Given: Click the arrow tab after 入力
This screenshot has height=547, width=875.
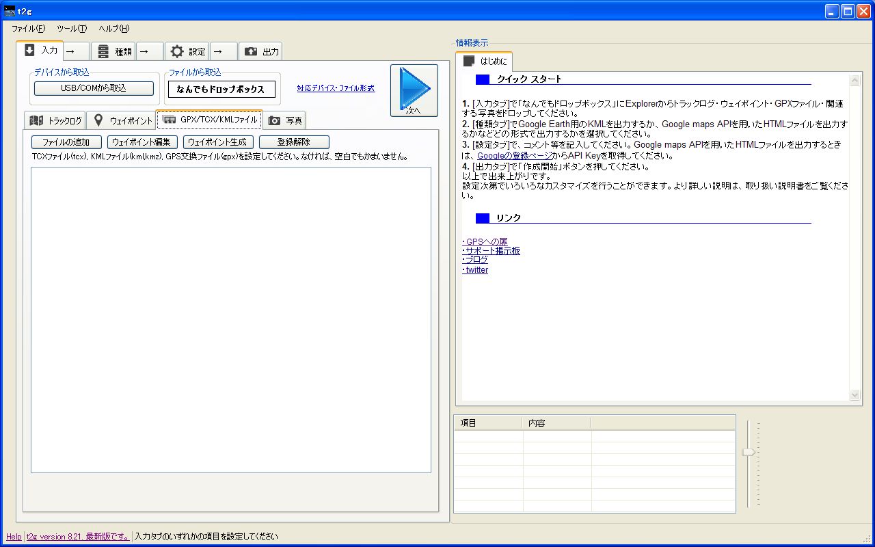Looking at the screenshot, I should [x=77, y=51].
